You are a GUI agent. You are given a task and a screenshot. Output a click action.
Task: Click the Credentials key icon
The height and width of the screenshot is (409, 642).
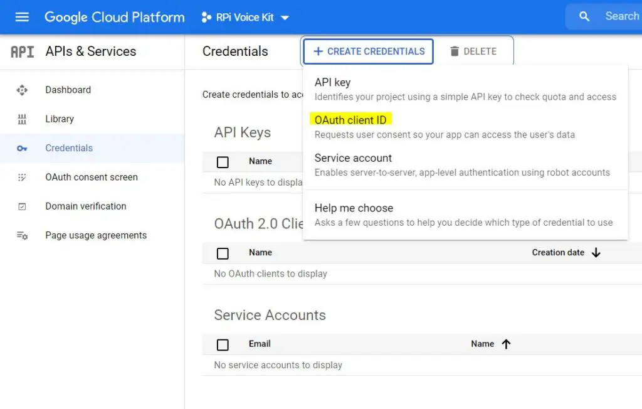point(22,148)
